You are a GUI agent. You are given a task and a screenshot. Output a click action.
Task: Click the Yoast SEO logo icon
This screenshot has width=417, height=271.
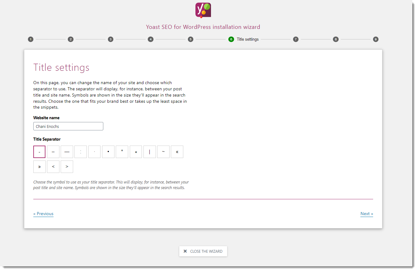(203, 10)
